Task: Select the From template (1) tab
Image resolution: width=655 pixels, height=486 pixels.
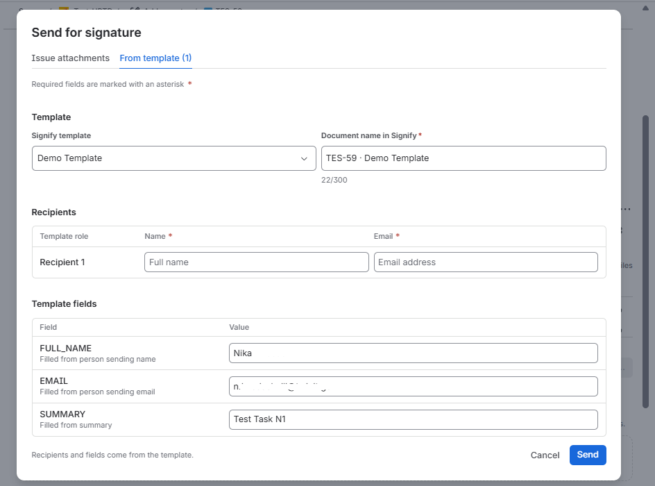Action: click(155, 58)
